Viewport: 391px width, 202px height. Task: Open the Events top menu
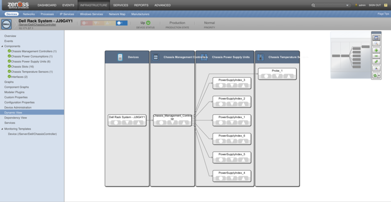click(x=68, y=5)
